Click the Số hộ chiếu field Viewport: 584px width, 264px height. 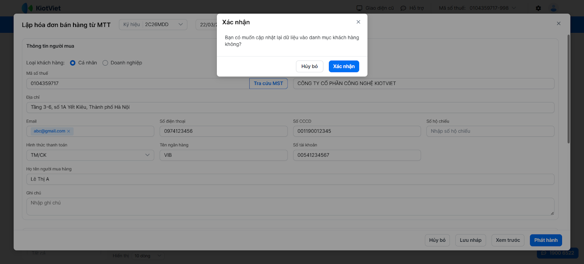490,131
